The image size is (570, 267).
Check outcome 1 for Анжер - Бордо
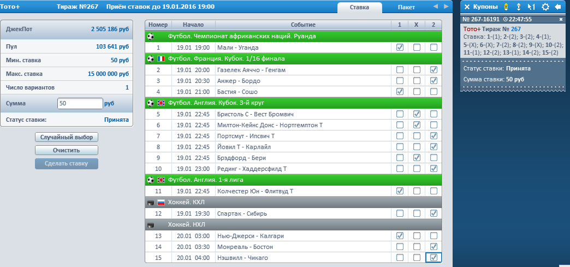pyautogui.click(x=400, y=81)
